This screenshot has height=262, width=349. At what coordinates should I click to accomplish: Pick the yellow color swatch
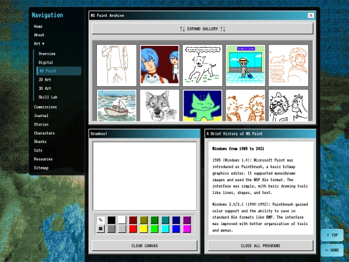tap(143, 228)
